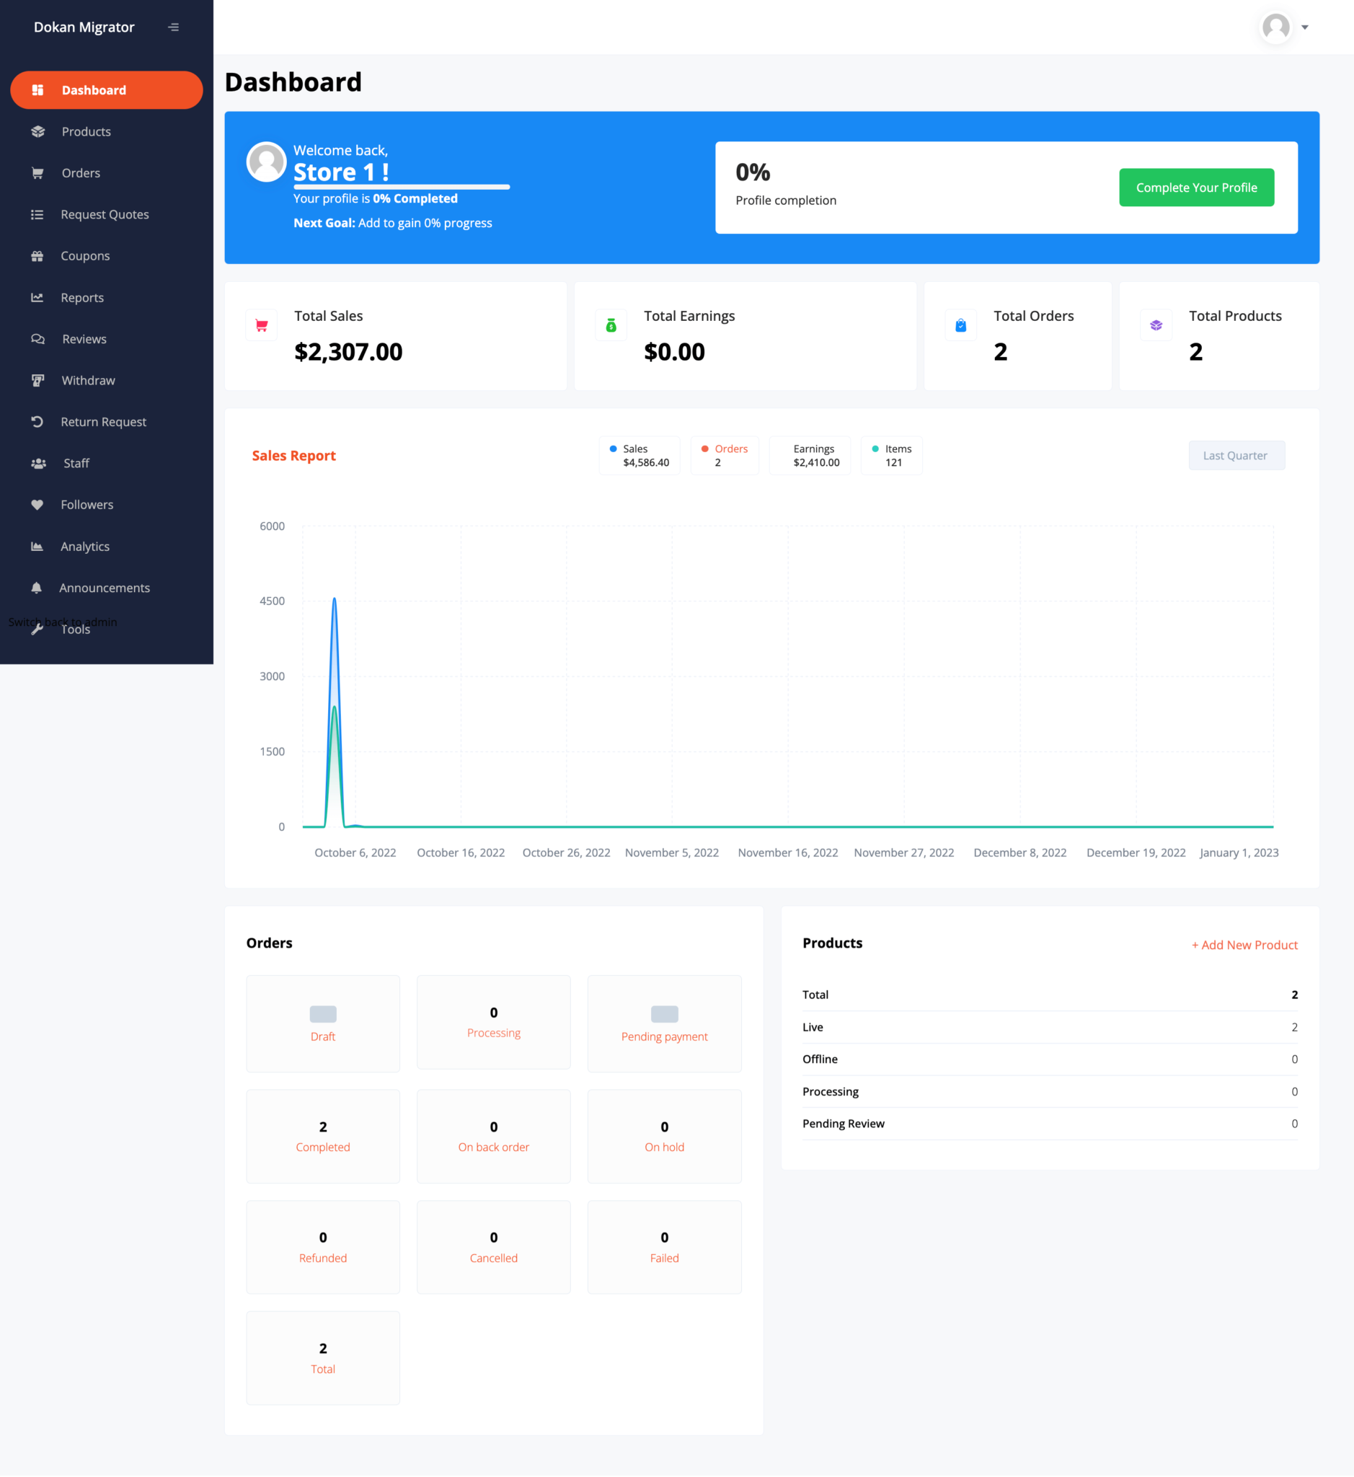
Task: Click the Announcements bell icon
Action: [x=37, y=587]
